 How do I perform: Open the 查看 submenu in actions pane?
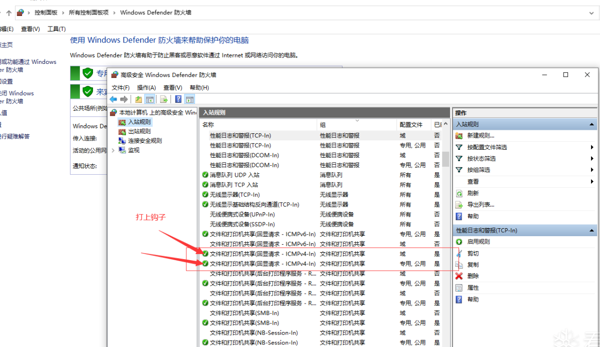point(473,182)
